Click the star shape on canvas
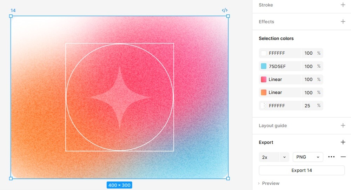Viewport: 351px width, 190px height. 120,97
